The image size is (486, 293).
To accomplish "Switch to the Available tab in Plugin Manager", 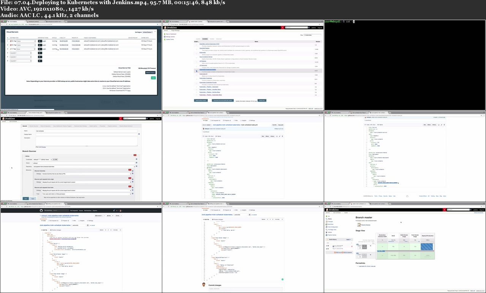I will click(205, 39).
